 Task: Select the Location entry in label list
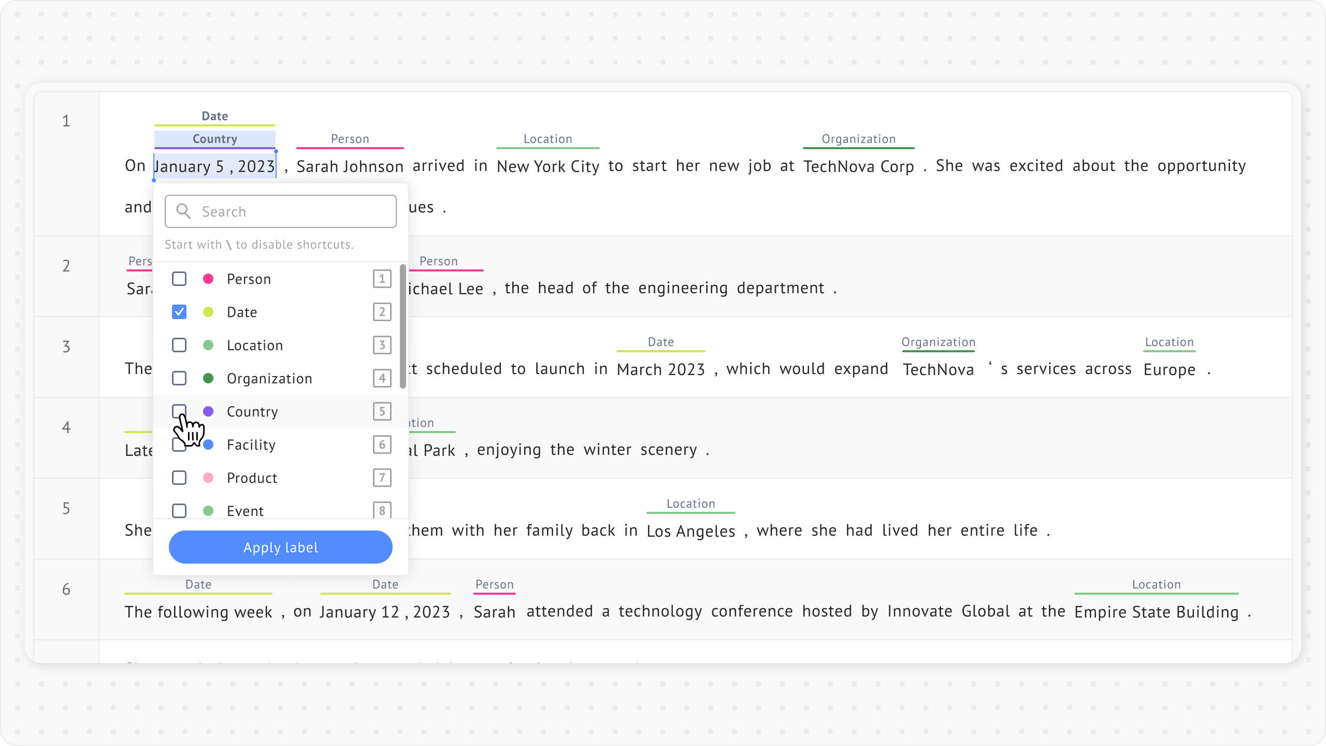pyautogui.click(x=255, y=346)
